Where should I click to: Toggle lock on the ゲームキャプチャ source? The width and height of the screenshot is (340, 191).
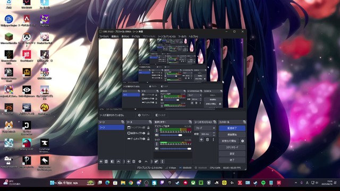[x=149, y=139]
